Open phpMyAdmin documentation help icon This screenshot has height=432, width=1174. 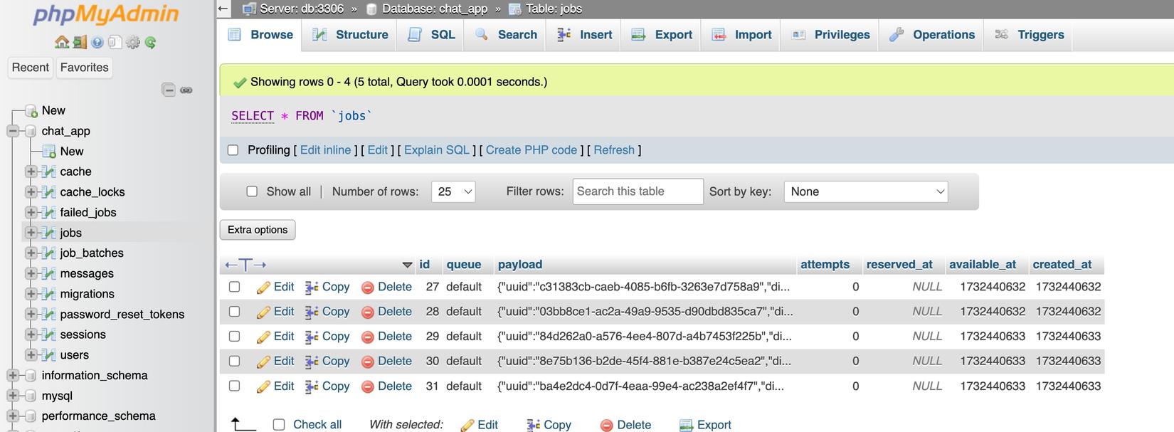click(97, 43)
